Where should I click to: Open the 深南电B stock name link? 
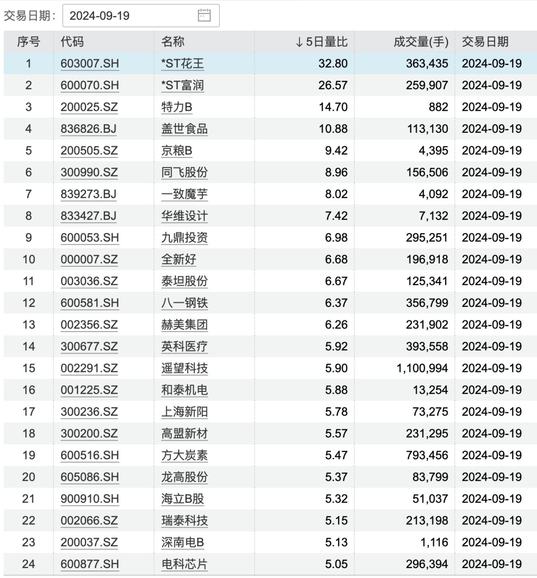(x=183, y=542)
